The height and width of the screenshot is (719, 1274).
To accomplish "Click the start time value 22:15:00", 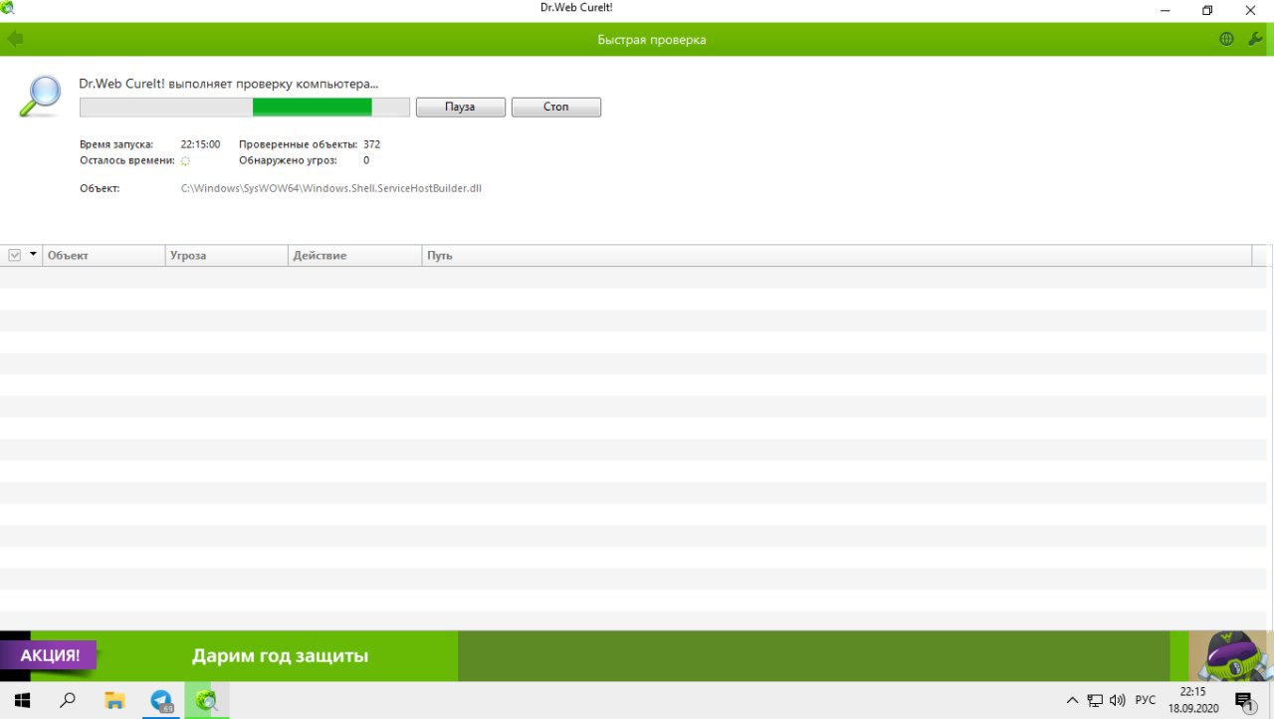I will tap(200, 144).
